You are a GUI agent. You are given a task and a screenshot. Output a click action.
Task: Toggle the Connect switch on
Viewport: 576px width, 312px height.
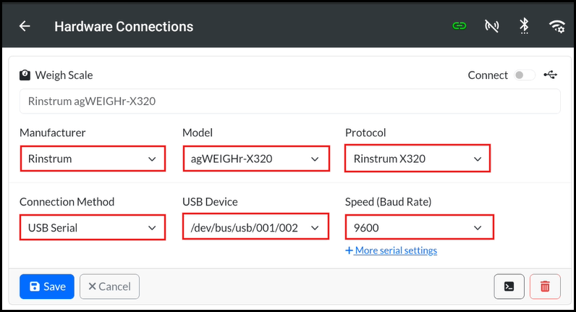tap(524, 75)
